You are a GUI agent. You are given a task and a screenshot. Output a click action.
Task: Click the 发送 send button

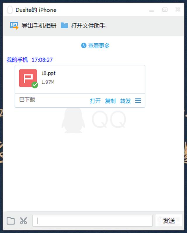[x=169, y=220]
